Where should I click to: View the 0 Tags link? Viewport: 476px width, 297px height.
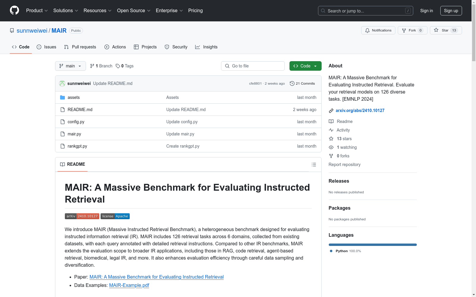point(125,66)
